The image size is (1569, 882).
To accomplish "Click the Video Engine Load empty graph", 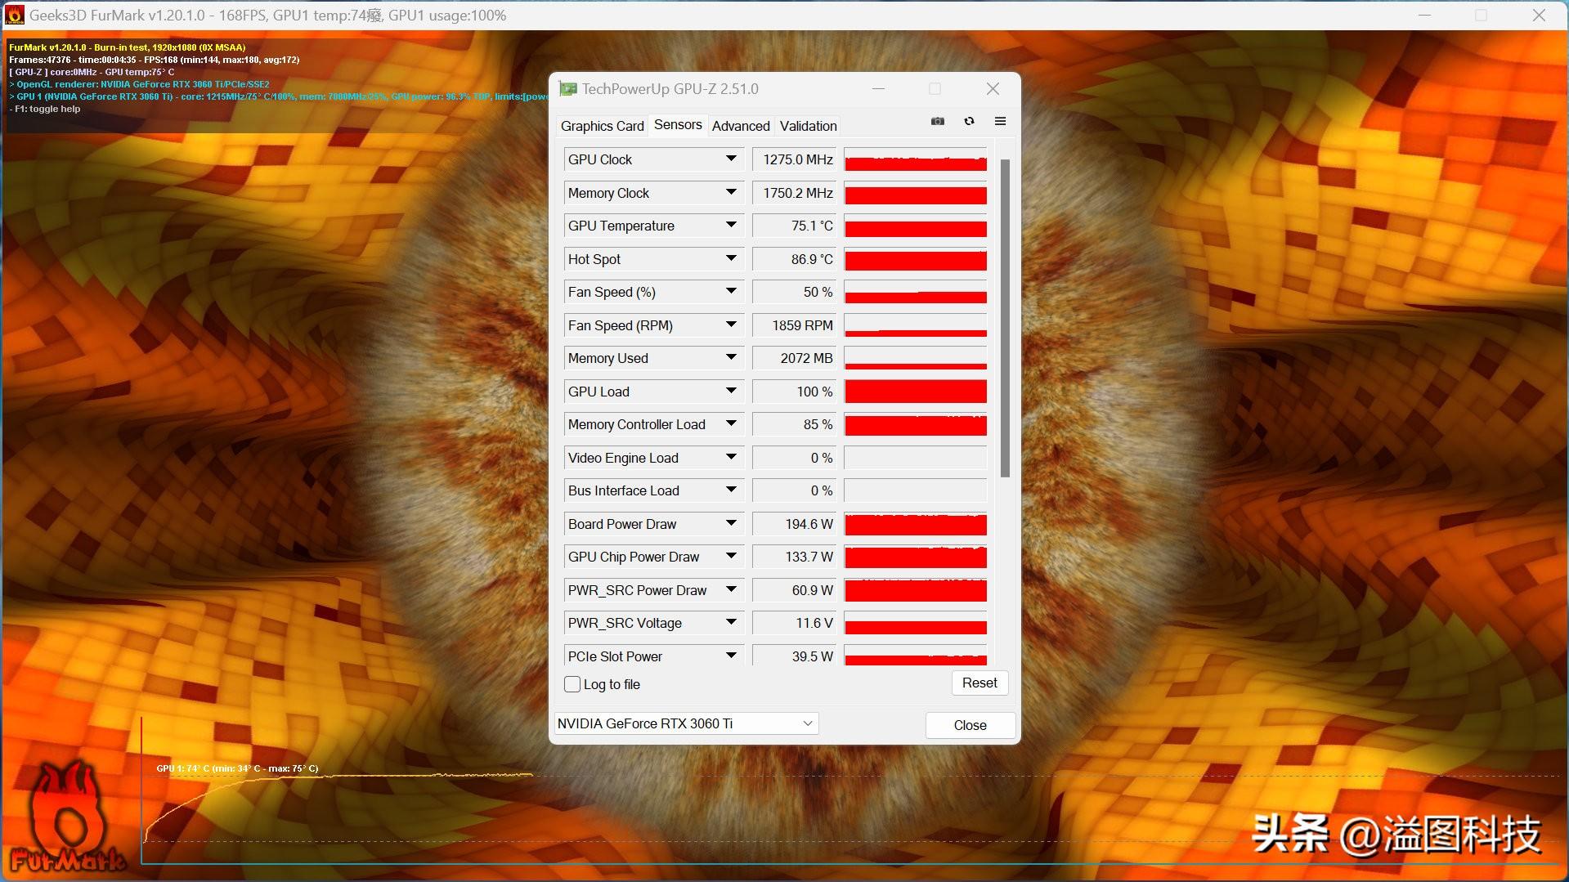I will point(915,458).
